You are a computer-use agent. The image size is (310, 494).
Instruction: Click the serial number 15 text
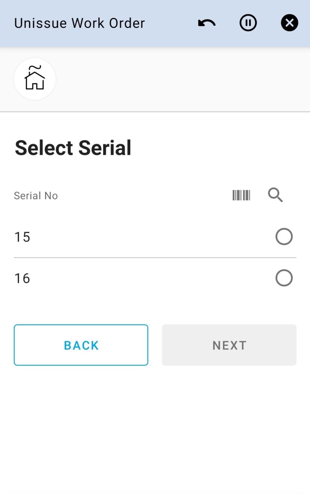click(x=22, y=237)
